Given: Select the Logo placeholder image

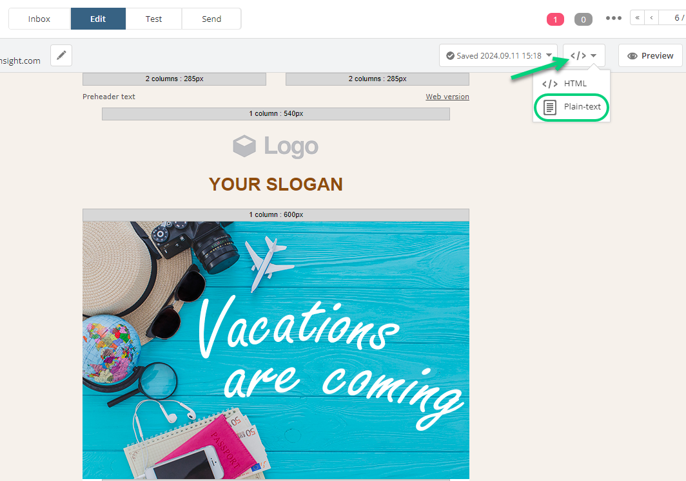Looking at the screenshot, I should pos(276,146).
